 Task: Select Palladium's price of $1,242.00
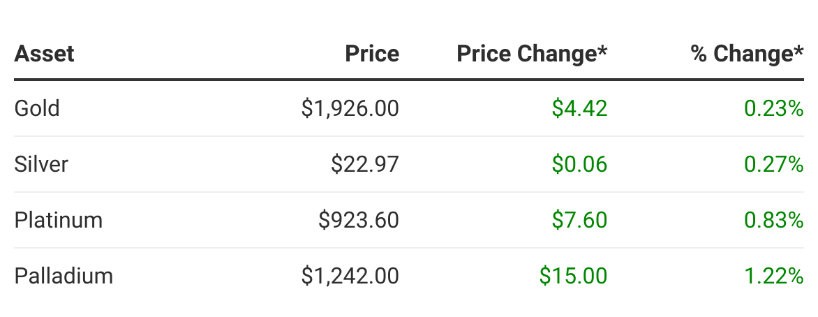click(350, 276)
